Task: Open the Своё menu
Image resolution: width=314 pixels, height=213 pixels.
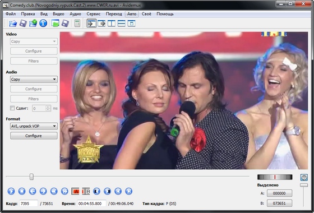Action: click(146, 14)
